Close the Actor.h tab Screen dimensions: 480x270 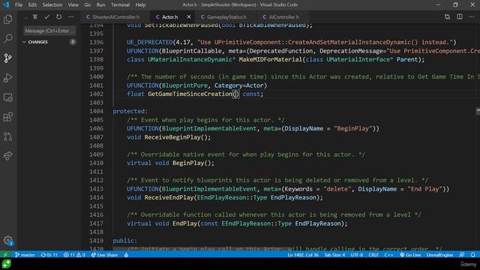pyautogui.click(x=189, y=17)
